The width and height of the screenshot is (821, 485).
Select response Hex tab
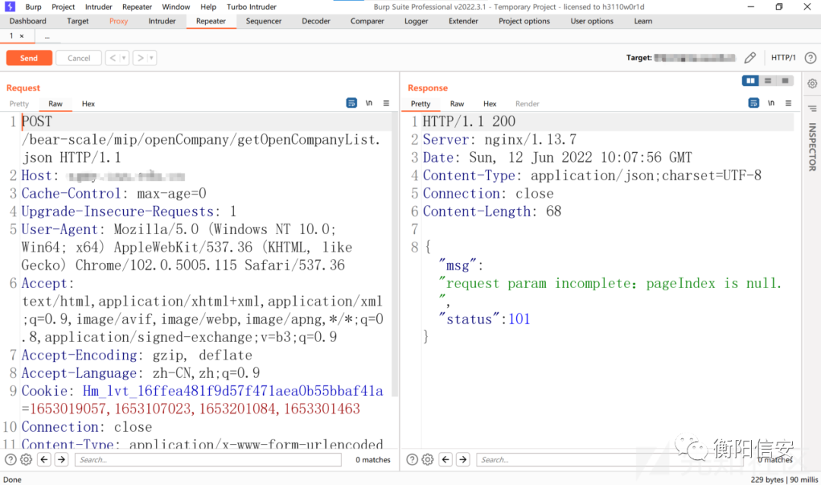[x=490, y=103]
